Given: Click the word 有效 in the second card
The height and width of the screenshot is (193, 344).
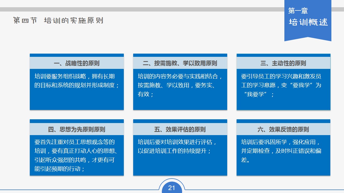Looking at the screenshot, I should click(143, 94).
